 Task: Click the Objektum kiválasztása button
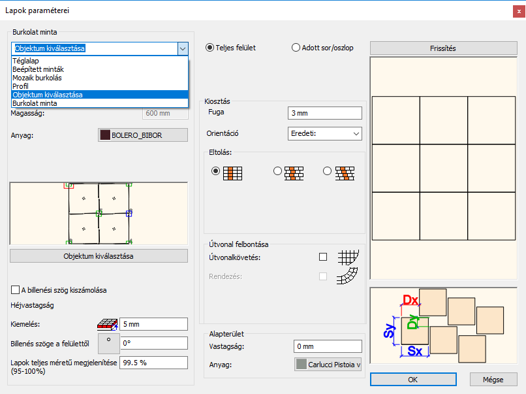pos(99,256)
